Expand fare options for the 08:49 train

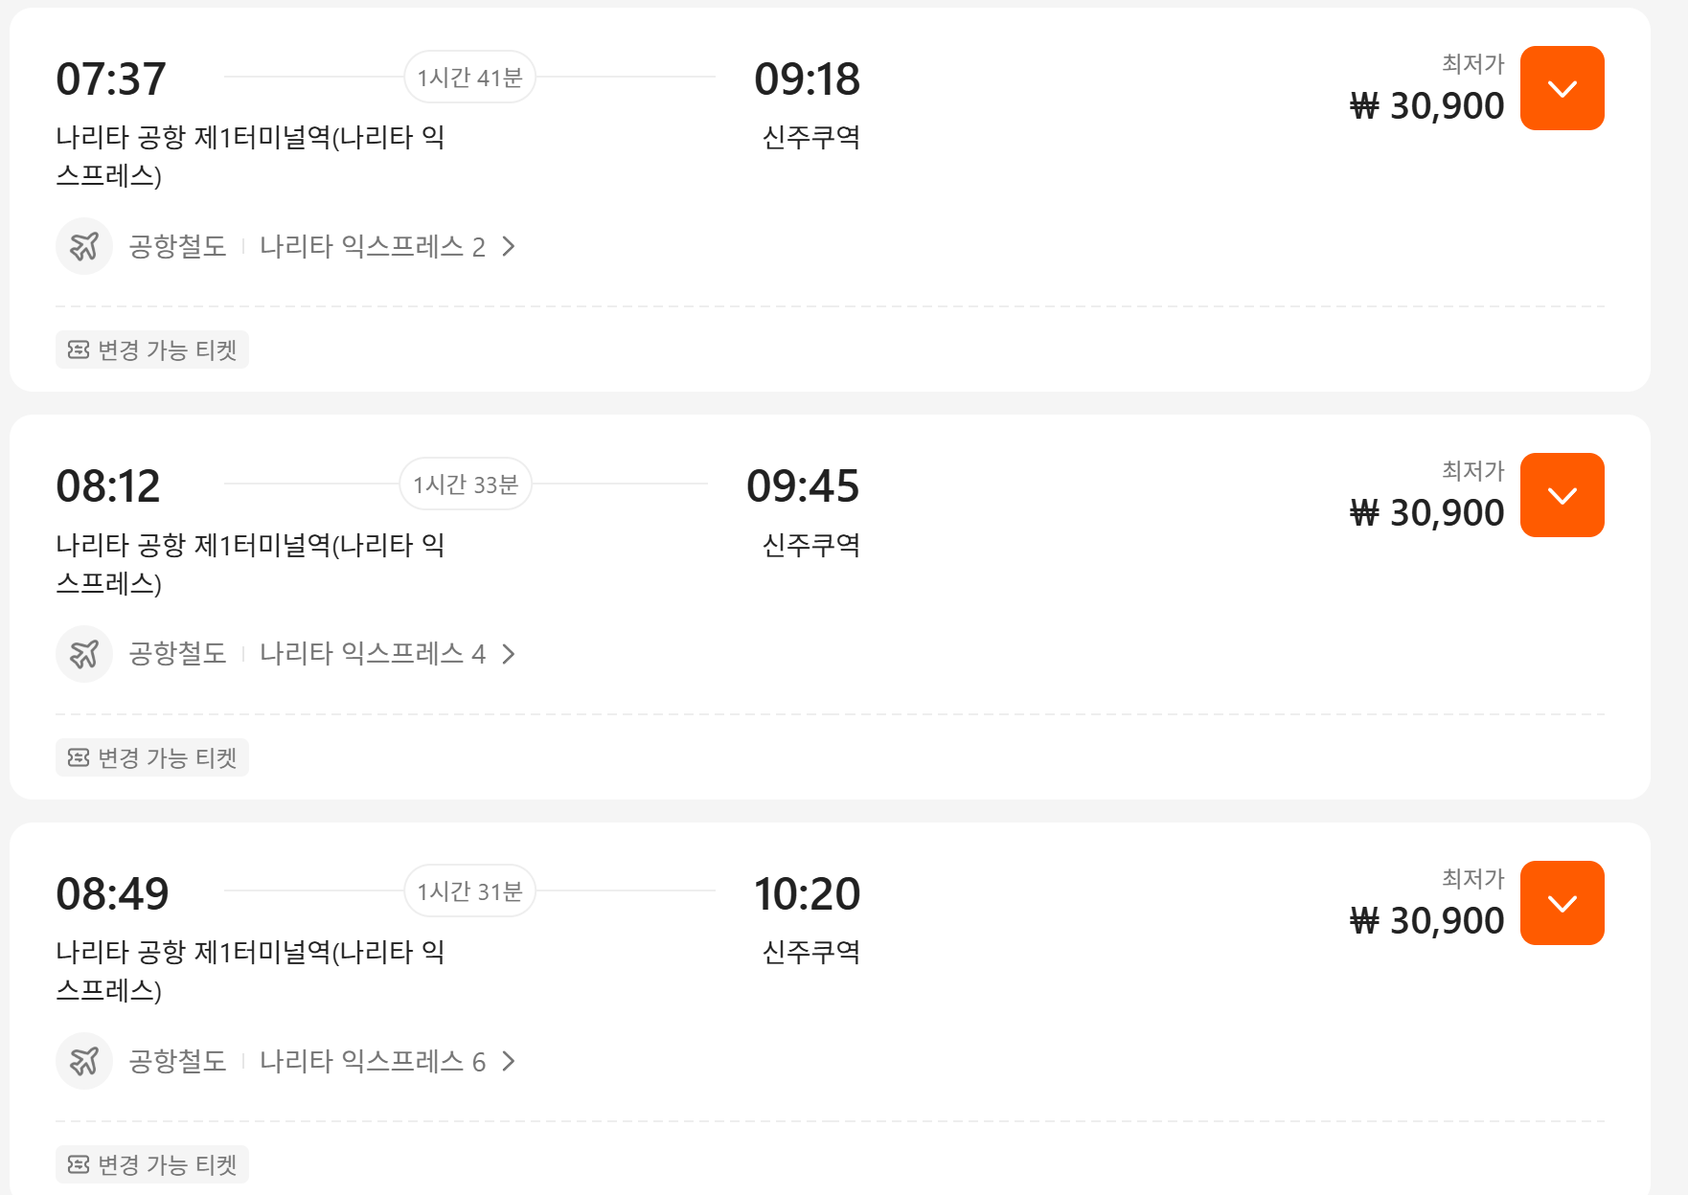click(1562, 904)
